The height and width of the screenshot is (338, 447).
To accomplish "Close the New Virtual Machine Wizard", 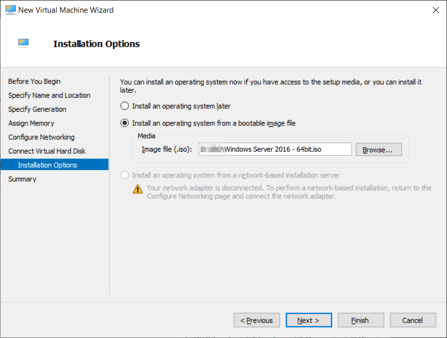I will (x=436, y=10).
